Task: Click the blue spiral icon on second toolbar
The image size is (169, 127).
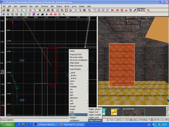Action: tap(4, 14)
